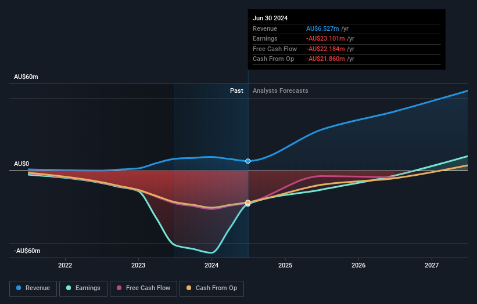Click the Free Cash Flow label in tooltip
This screenshot has width=477, height=304.
pyautogui.click(x=275, y=49)
